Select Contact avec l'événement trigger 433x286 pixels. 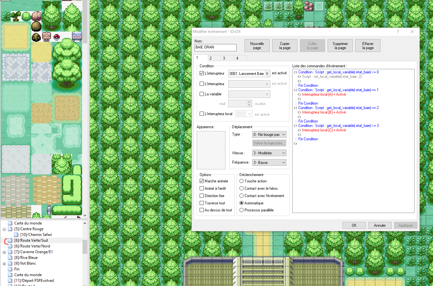click(x=241, y=196)
